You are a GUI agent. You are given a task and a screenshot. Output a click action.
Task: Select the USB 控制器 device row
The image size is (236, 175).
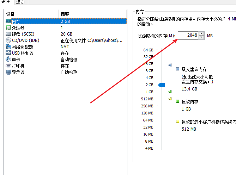click(x=66, y=53)
